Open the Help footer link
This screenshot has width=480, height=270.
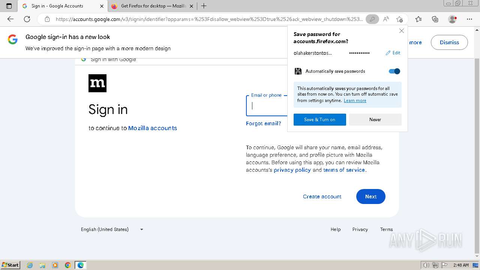336,229
